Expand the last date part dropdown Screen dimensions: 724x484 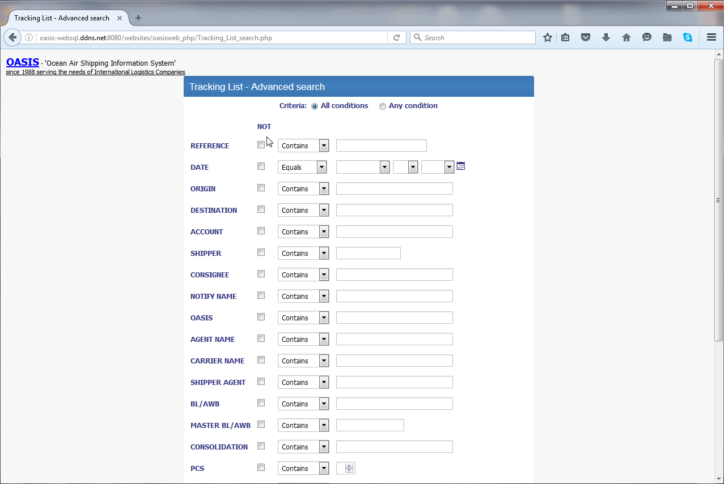click(x=438, y=167)
